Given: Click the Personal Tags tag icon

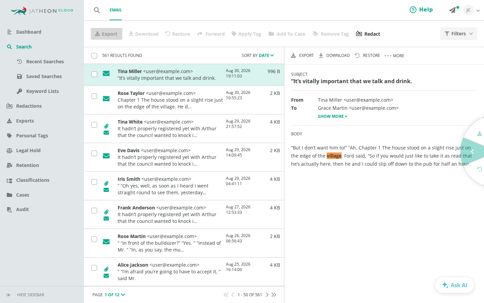Looking at the screenshot, I should (9, 136).
